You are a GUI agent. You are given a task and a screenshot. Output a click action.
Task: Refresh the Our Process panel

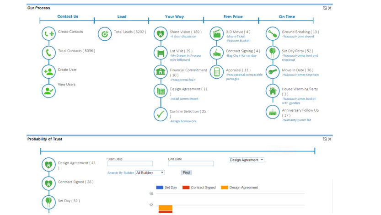(325, 8)
